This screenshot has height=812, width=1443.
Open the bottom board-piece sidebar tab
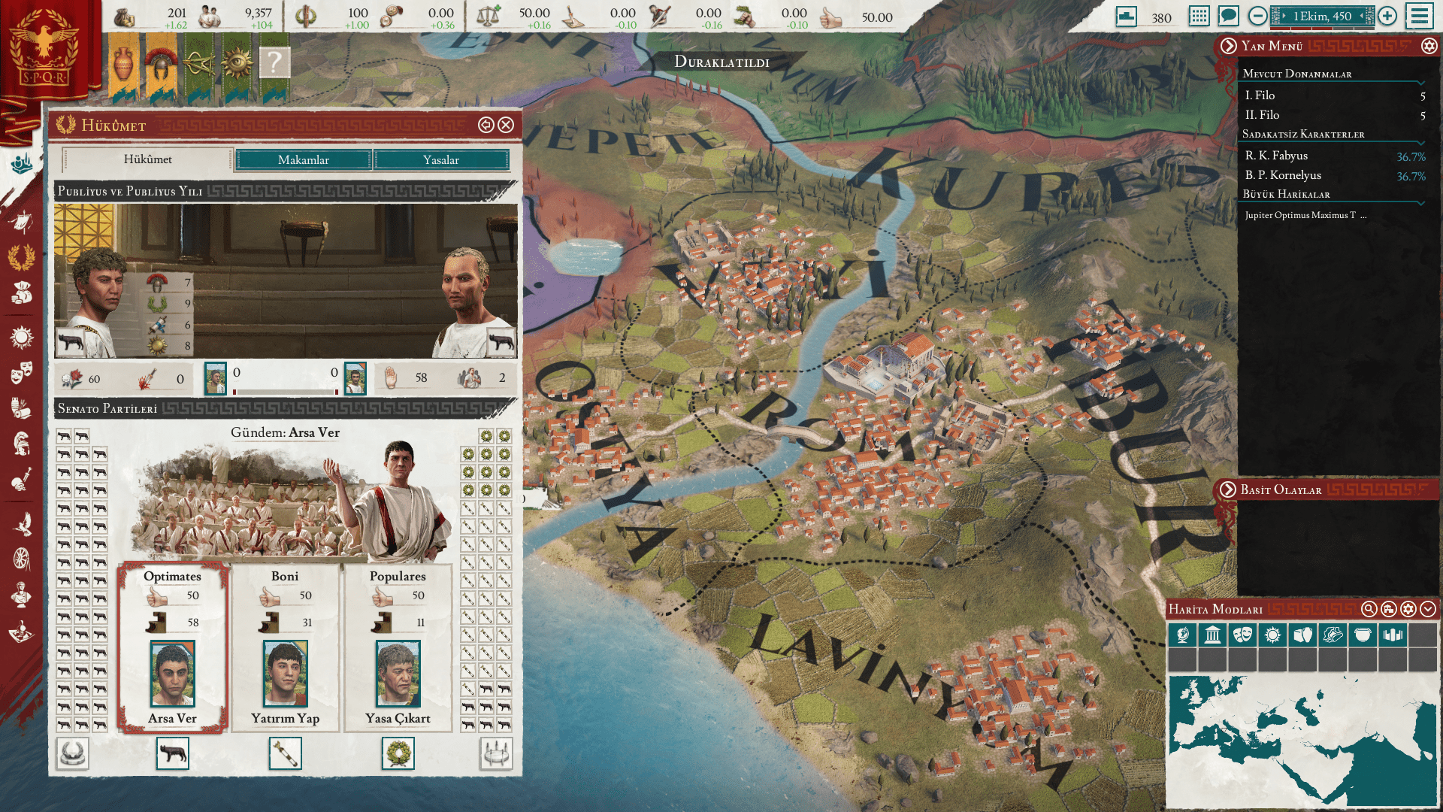(22, 632)
